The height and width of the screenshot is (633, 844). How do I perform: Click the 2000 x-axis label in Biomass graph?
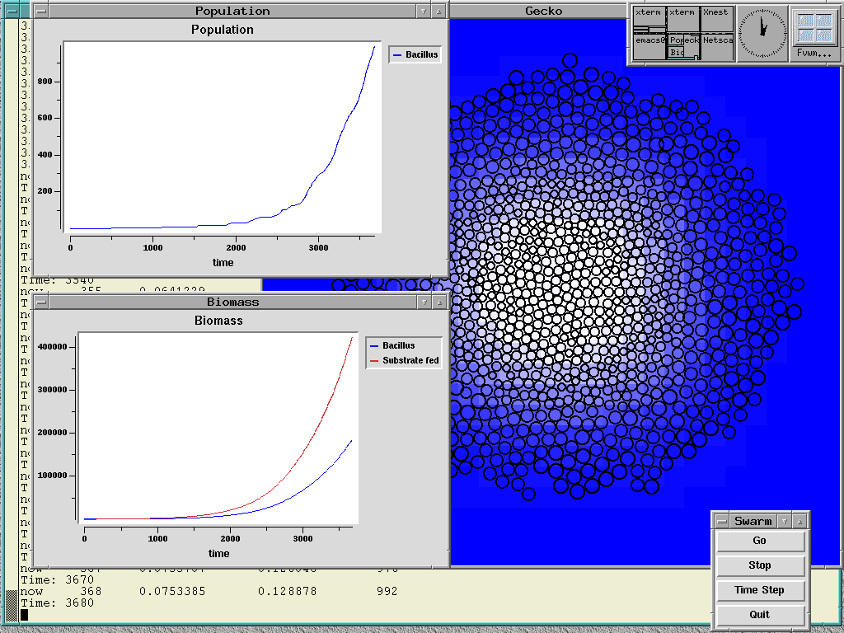[x=231, y=538]
